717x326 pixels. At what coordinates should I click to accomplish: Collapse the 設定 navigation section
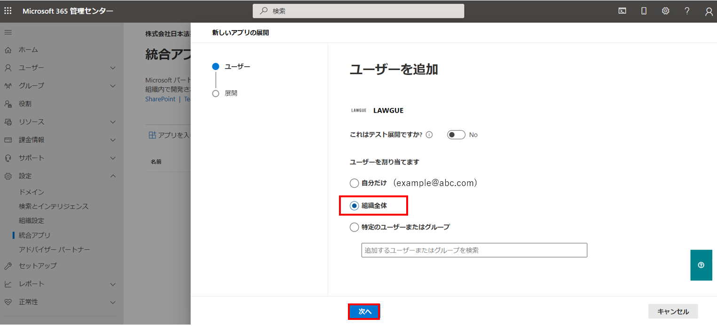[x=112, y=176]
